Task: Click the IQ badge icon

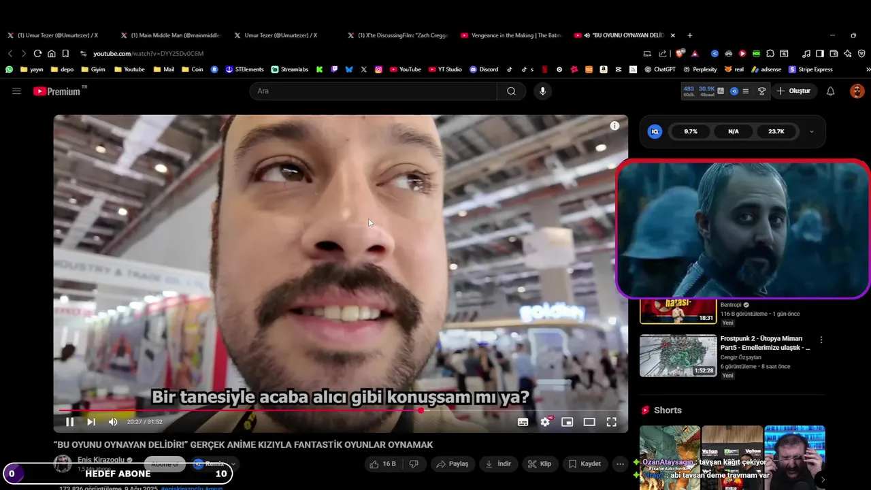Action: click(655, 131)
